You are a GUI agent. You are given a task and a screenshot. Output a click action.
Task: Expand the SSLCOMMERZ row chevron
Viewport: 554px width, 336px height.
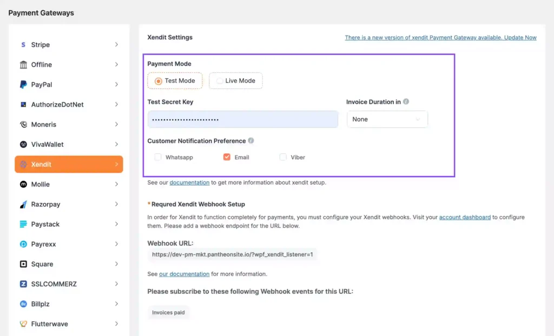point(116,284)
